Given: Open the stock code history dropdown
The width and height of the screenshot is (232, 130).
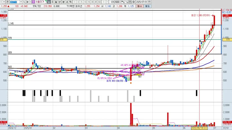Looking at the screenshot, I should click(21, 2).
